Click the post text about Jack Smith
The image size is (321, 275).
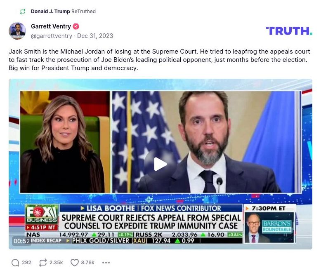point(159,60)
